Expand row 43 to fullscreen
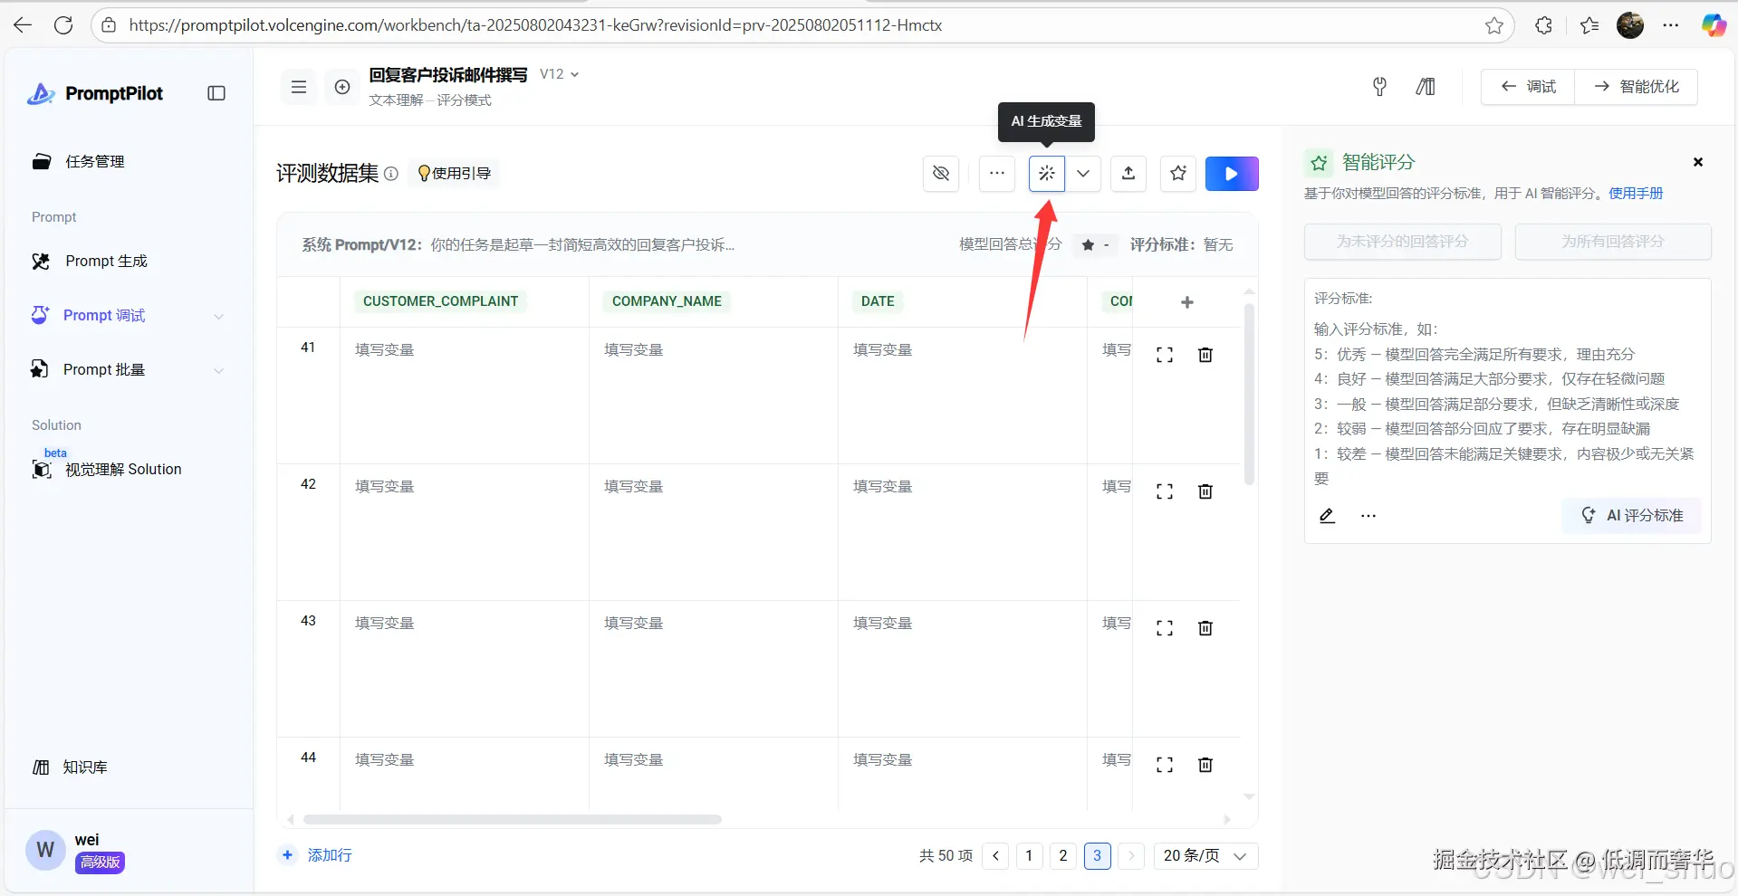 [1165, 628]
